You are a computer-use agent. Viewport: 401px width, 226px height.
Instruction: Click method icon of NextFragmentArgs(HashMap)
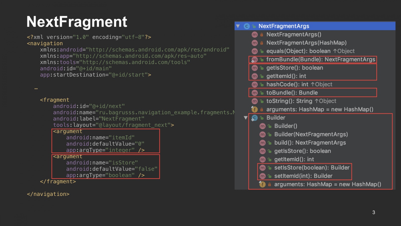tap(255, 43)
